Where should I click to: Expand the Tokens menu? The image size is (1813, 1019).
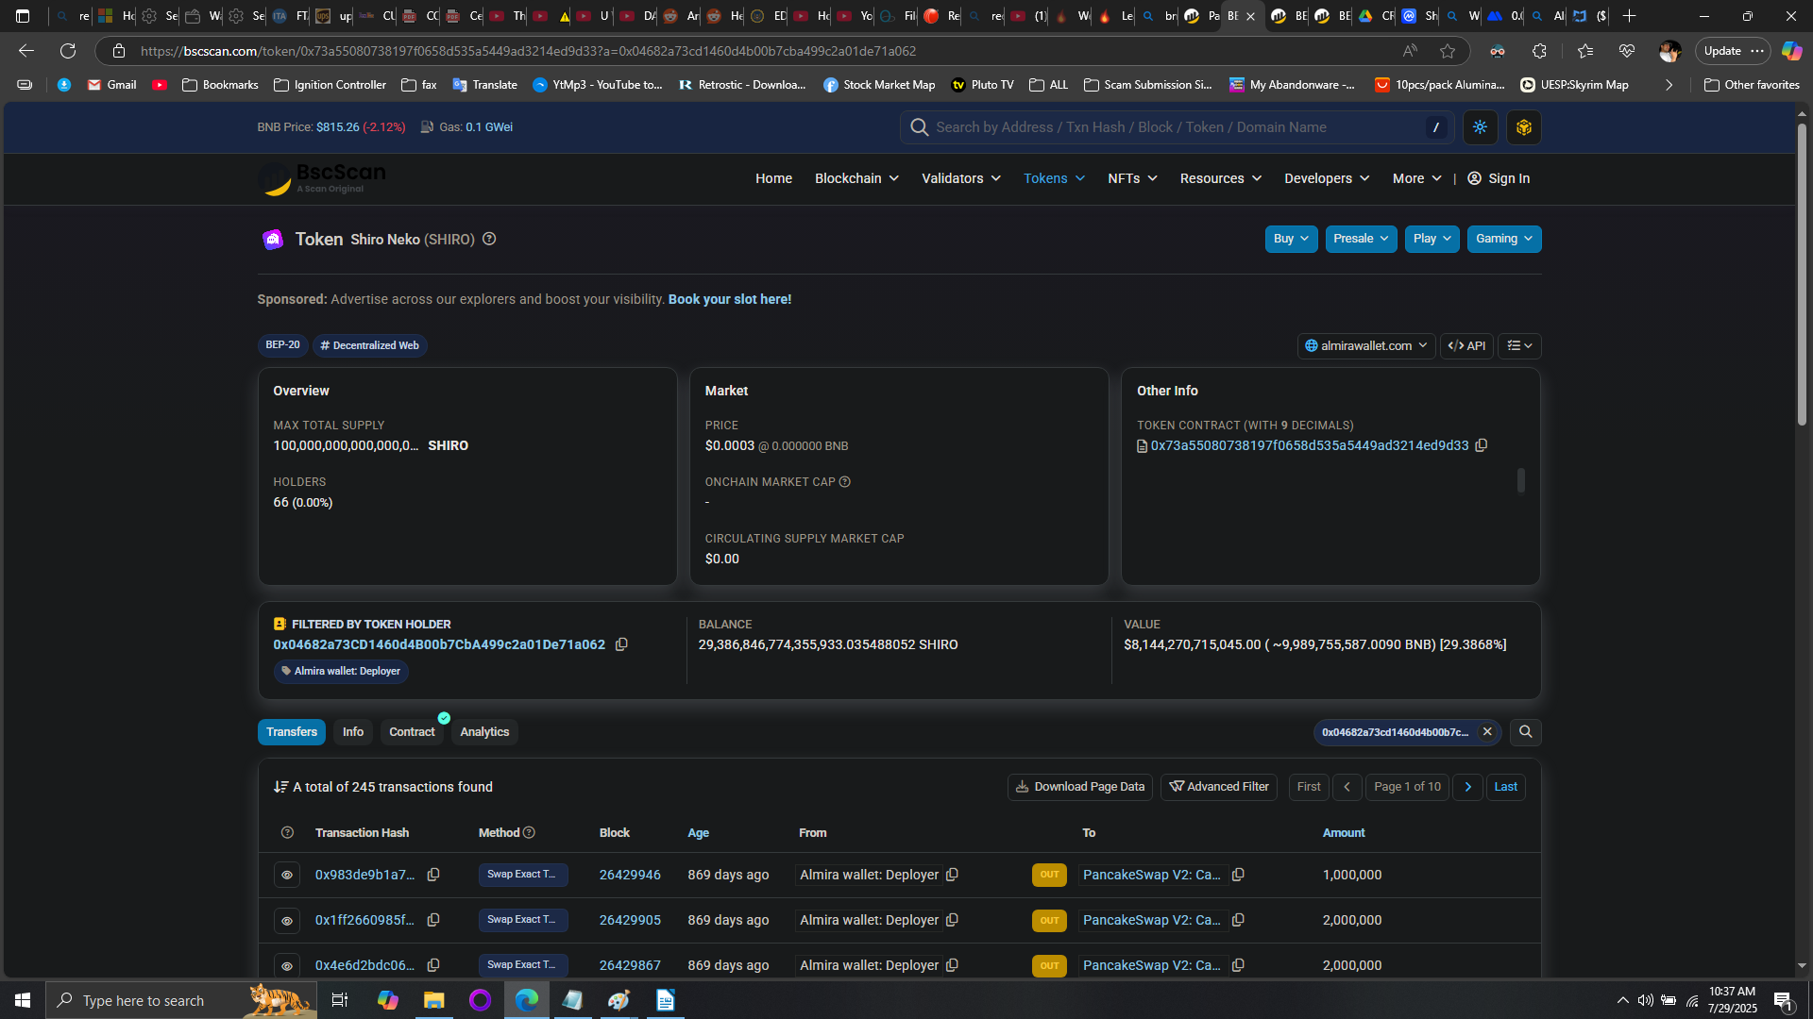pyautogui.click(x=1054, y=178)
